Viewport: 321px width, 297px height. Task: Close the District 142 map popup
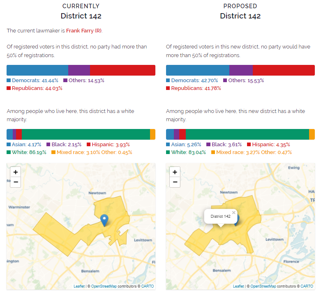pyautogui.click(x=233, y=212)
